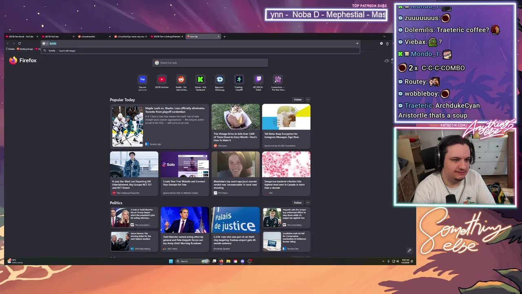The height and width of the screenshot is (294, 522).
Task: Open the weather widget icon at the page's right edge
Action: (387, 61)
